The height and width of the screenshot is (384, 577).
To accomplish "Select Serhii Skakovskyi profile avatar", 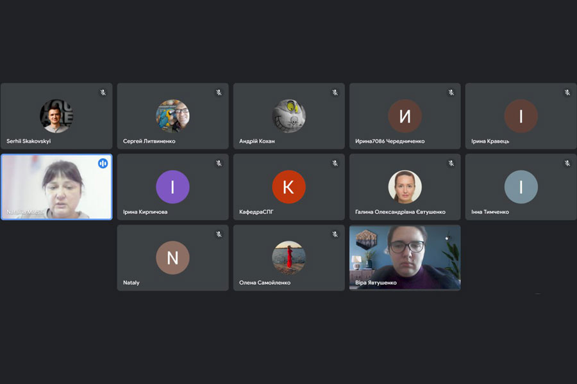I will (x=56, y=116).
